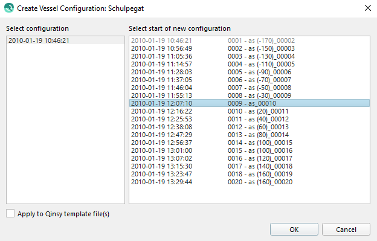Confirm with the OK button

pyautogui.click(x=294, y=230)
